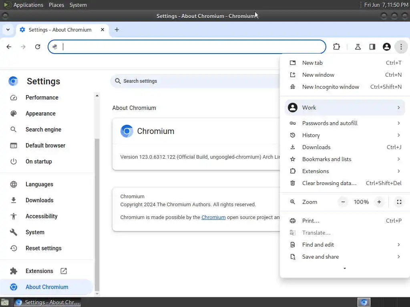Click the forward navigation arrow
The image size is (410, 307).
point(23,47)
